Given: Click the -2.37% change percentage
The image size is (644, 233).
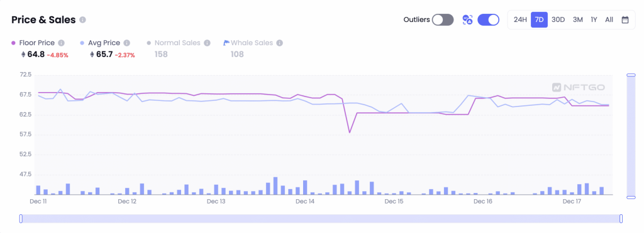Looking at the screenshot, I should (x=125, y=55).
